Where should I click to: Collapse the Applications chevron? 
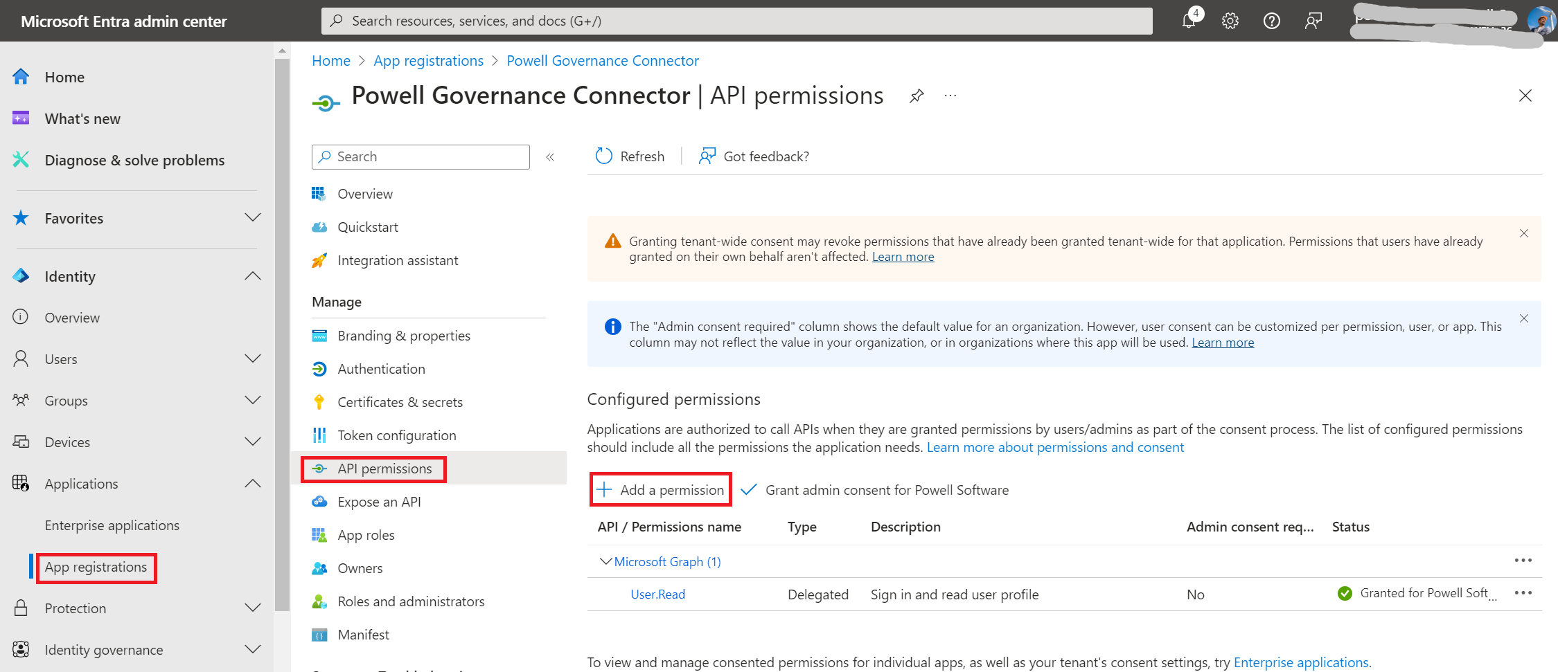[x=253, y=483]
